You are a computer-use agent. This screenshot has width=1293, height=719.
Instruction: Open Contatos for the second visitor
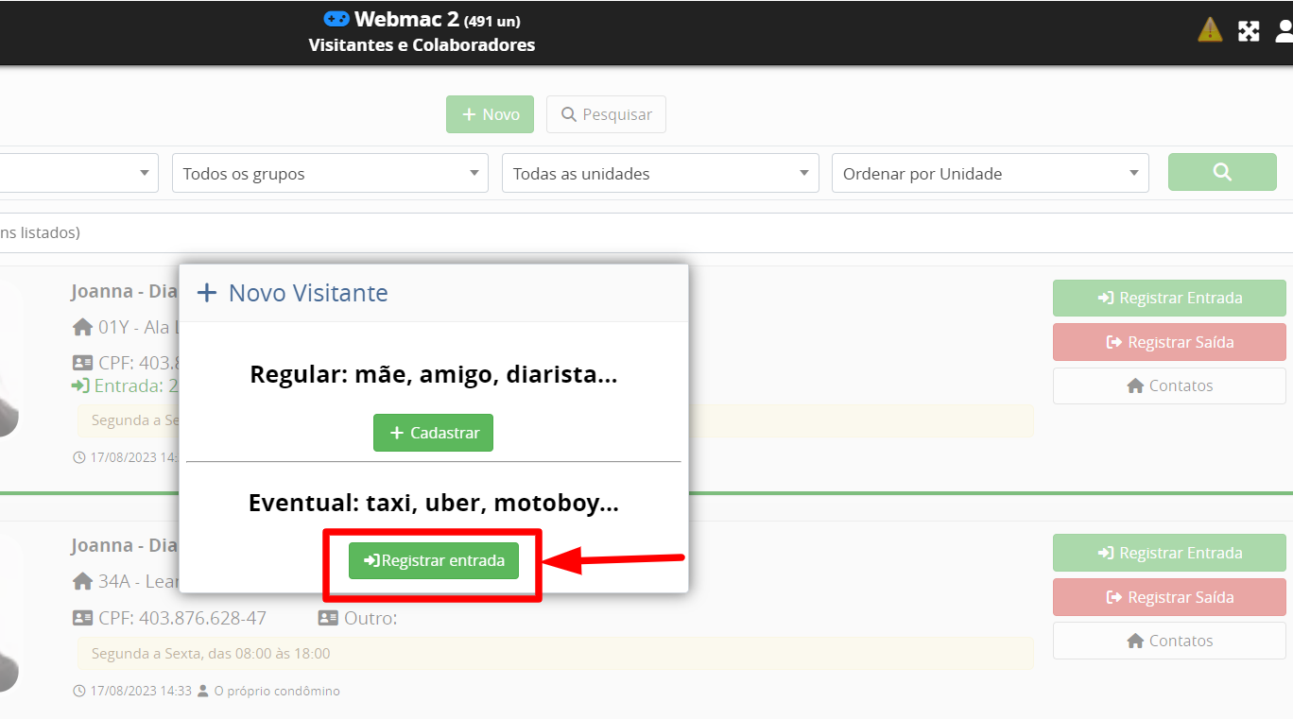[1169, 641]
